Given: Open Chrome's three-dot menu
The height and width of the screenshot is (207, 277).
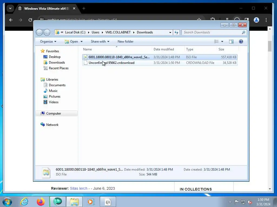Looking at the screenshot, I should [266, 20].
